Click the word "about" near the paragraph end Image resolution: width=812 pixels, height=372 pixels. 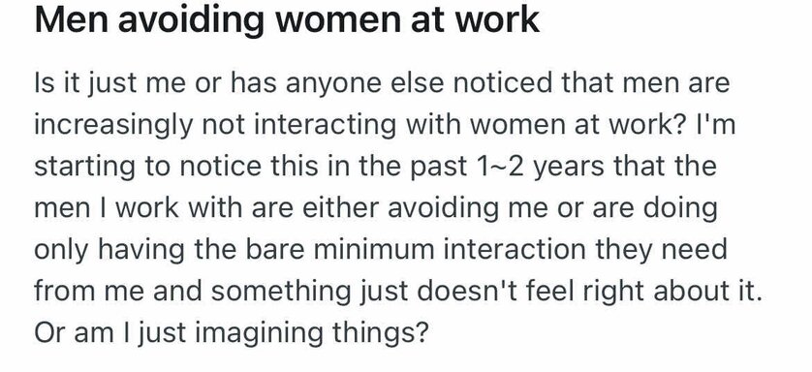click(691, 292)
